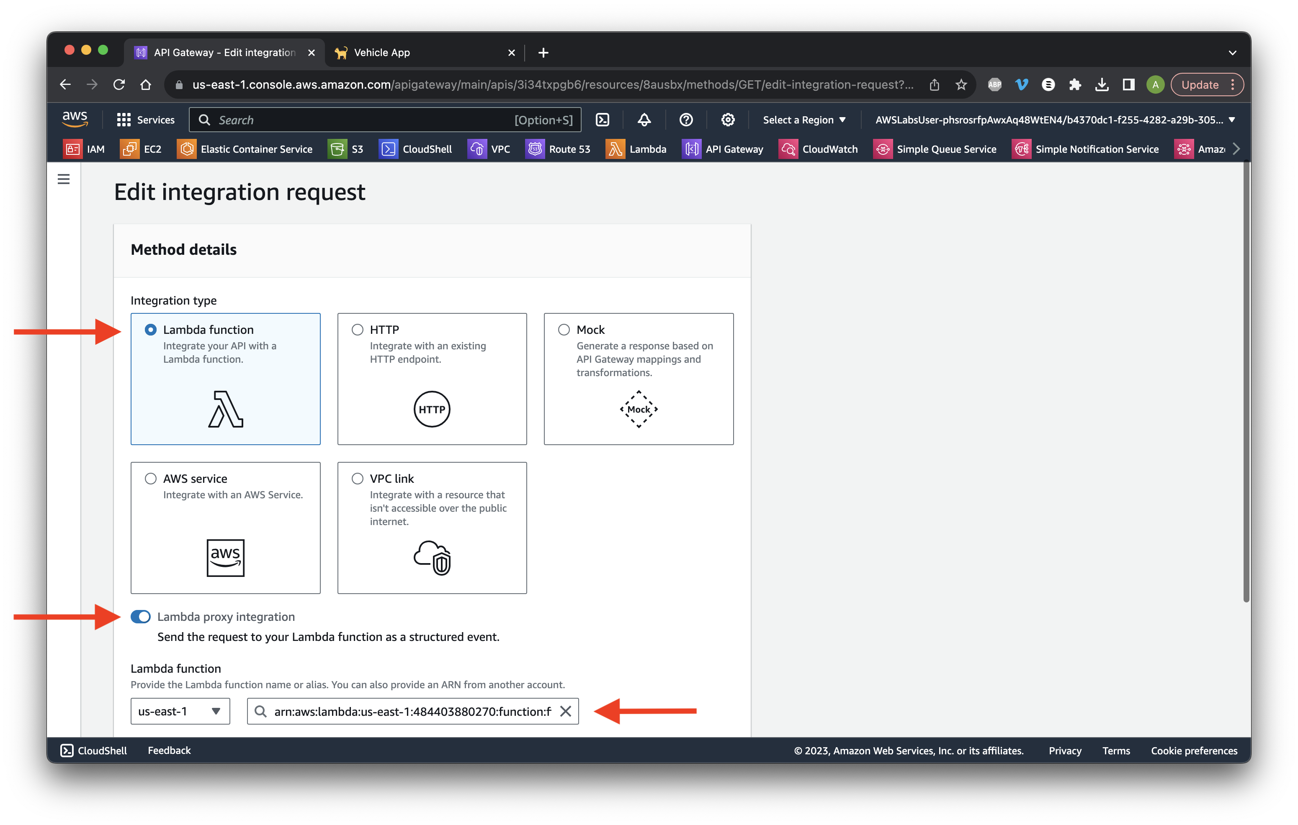
Task: Open the Chrome side panel icon
Action: pos(1128,85)
